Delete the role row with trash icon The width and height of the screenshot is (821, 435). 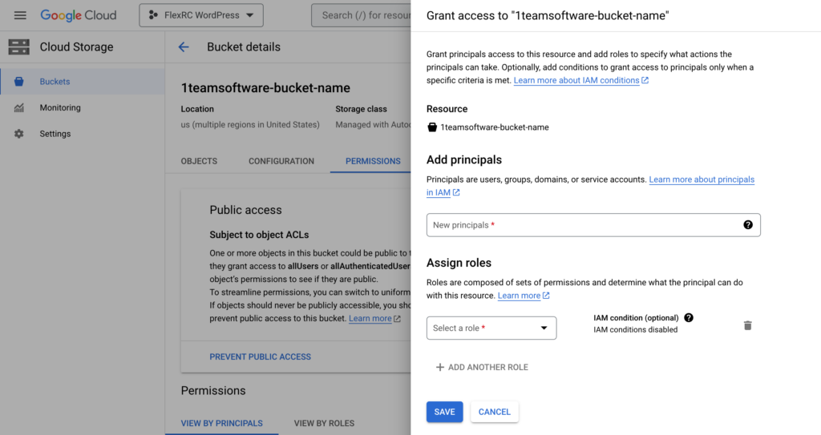click(747, 325)
